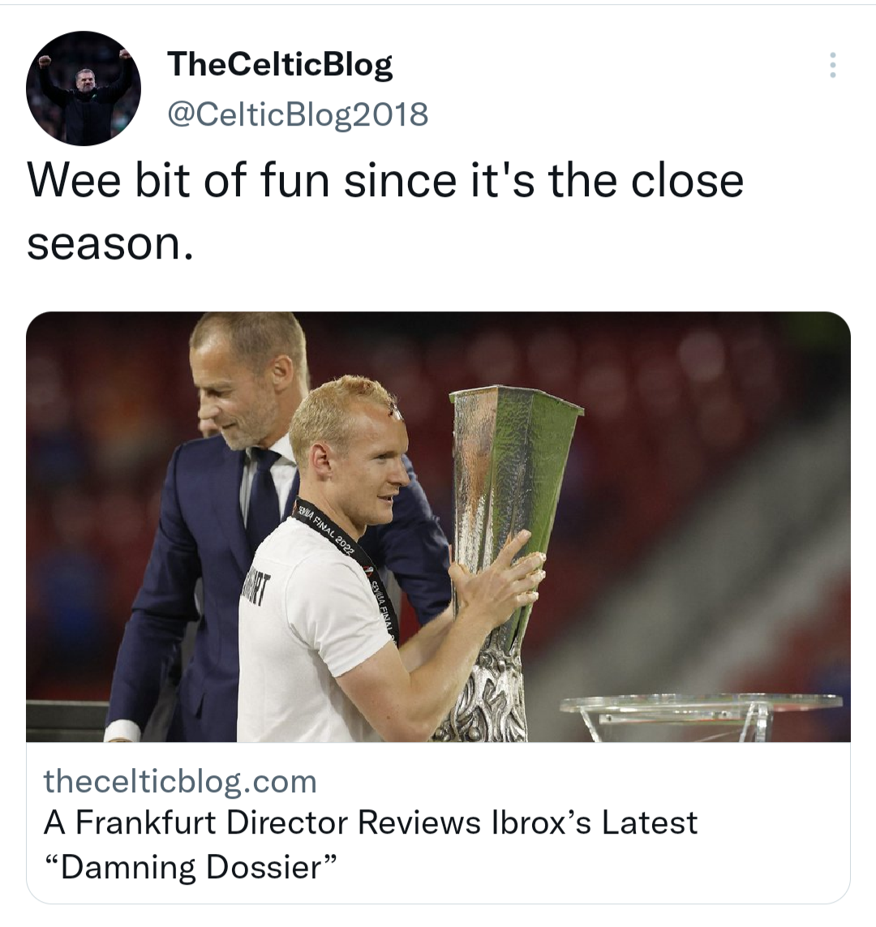Open headline "A Frankfurt Director Reviews Ibrox's Latest"

(371, 822)
